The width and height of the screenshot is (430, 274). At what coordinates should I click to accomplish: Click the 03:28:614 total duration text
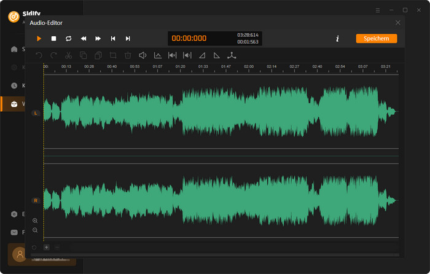(x=248, y=35)
